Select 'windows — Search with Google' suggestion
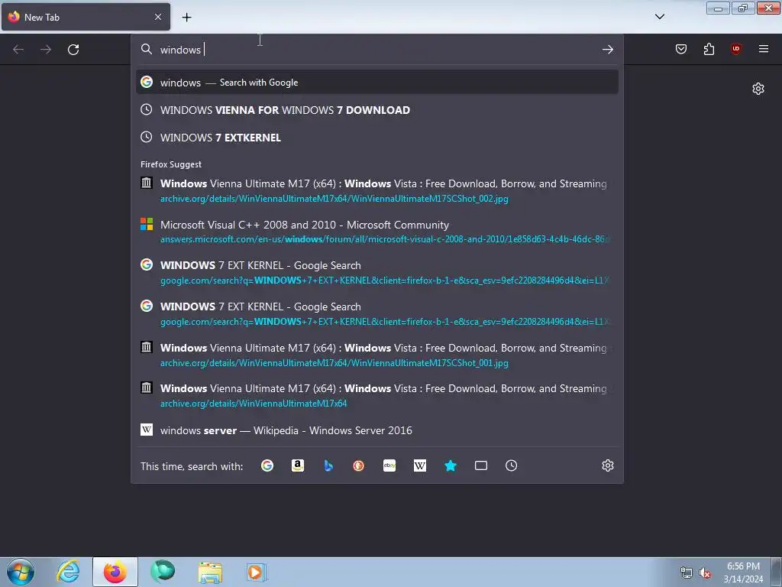Viewport: 782px width, 587px height. 377,83
